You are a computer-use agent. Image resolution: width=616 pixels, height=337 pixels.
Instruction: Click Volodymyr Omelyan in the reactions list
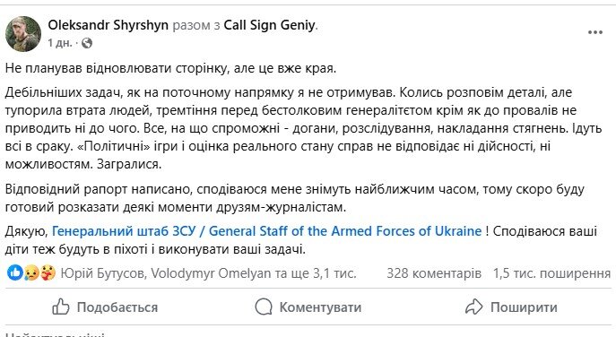[x=211, y=273]
